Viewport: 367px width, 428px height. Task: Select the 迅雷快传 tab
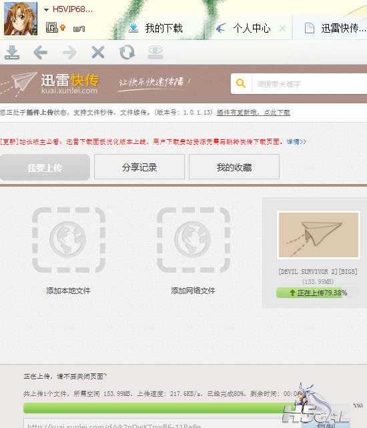pos(335,28)
